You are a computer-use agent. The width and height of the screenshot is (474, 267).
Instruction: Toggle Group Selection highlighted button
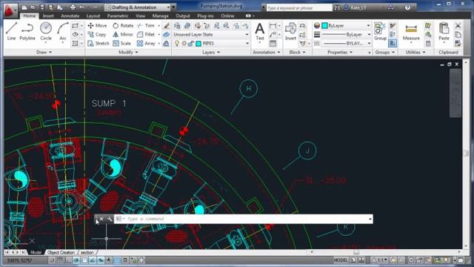393,43
